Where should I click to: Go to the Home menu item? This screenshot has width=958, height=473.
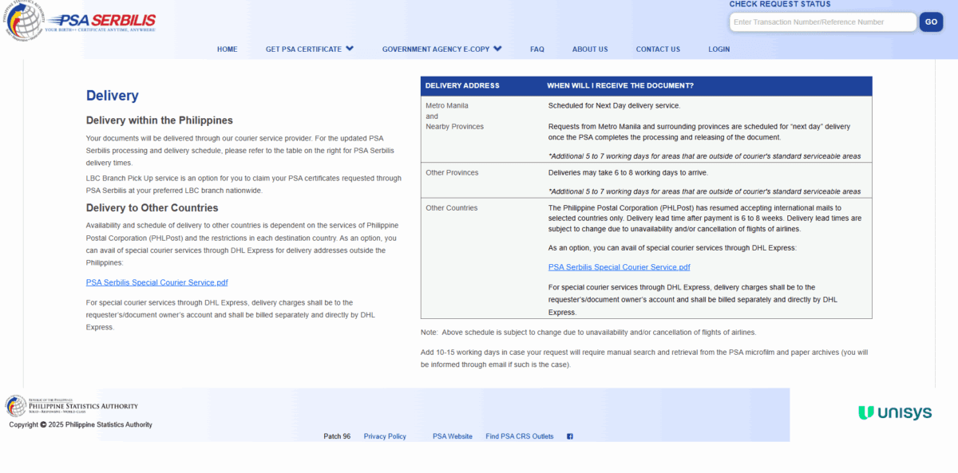coord(227,49)
